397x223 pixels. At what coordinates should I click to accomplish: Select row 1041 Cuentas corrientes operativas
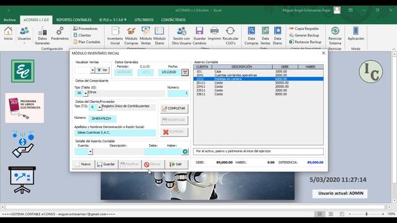tap(258, 76)
